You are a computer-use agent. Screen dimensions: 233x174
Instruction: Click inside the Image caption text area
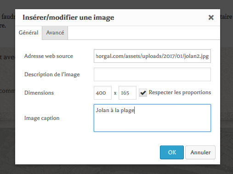click(x=152, y=118)
